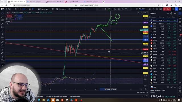Open the Индикаторы button
The height and width of the screenshot is (102, 182).
[x=43, y=9]
